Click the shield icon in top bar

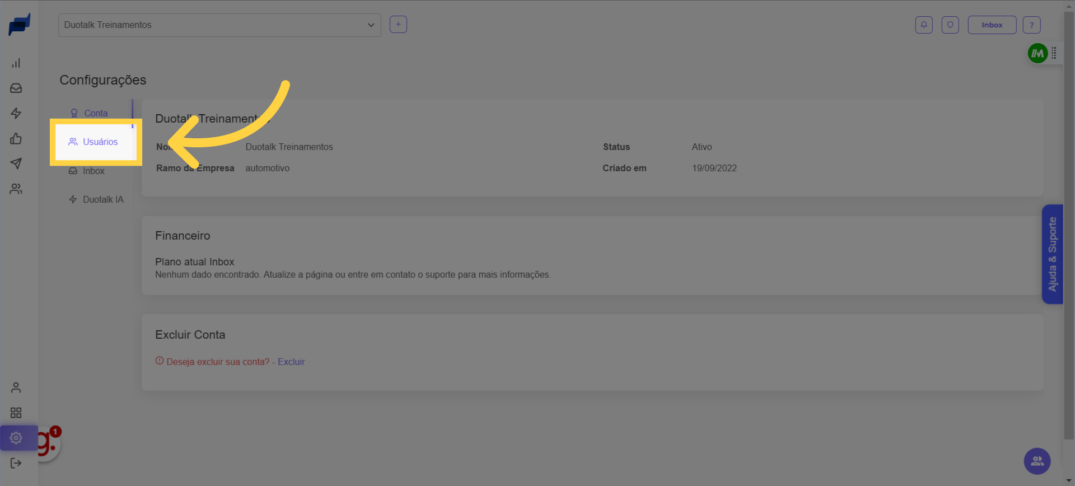tap(950, 25)
